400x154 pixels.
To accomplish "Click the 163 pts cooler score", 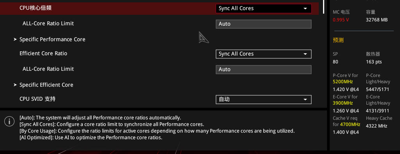I will point(374,62).
